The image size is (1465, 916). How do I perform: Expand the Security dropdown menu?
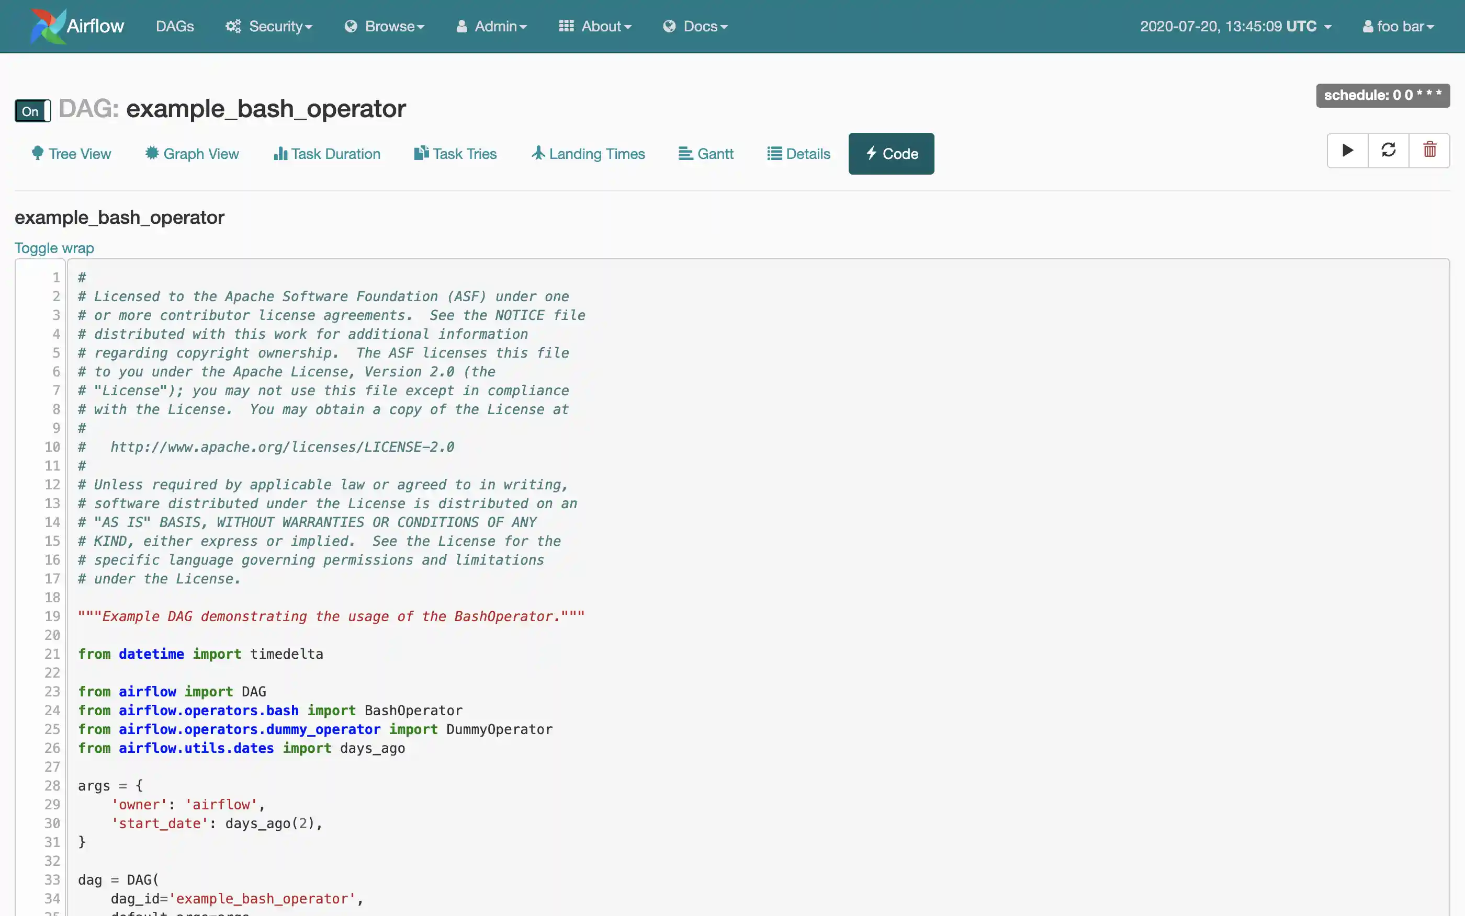269,26
